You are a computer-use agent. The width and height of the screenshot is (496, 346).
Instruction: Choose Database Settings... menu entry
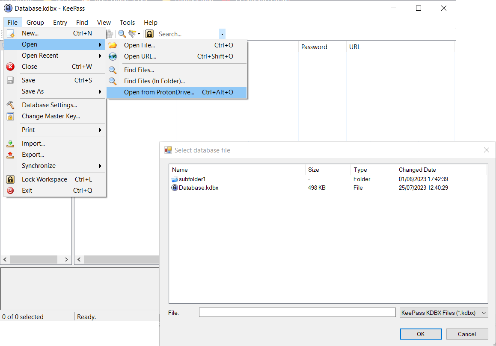[55, 105]
